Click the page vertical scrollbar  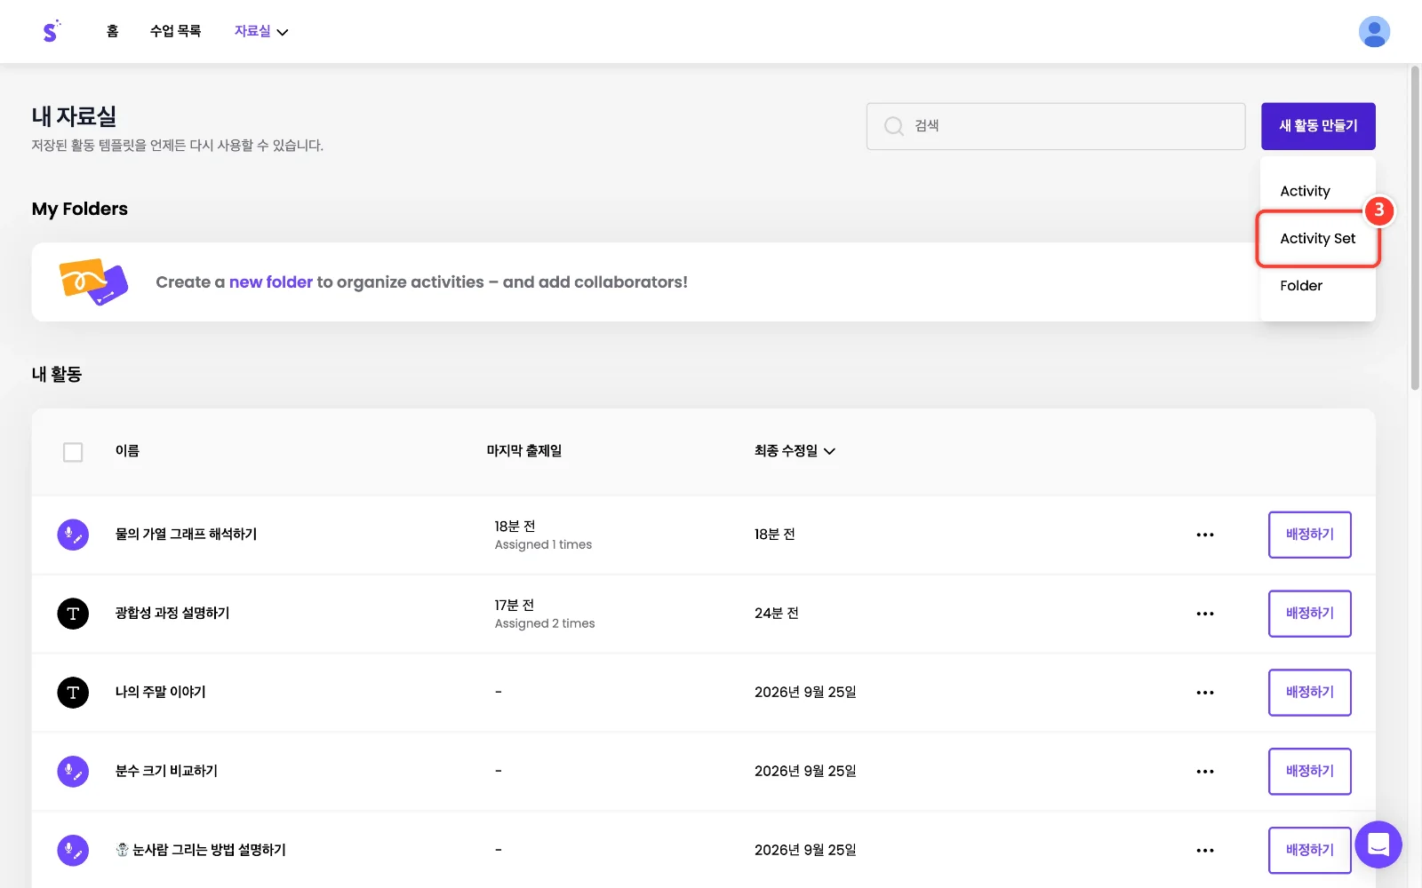pyautogui.click(x=1415, y=227)
